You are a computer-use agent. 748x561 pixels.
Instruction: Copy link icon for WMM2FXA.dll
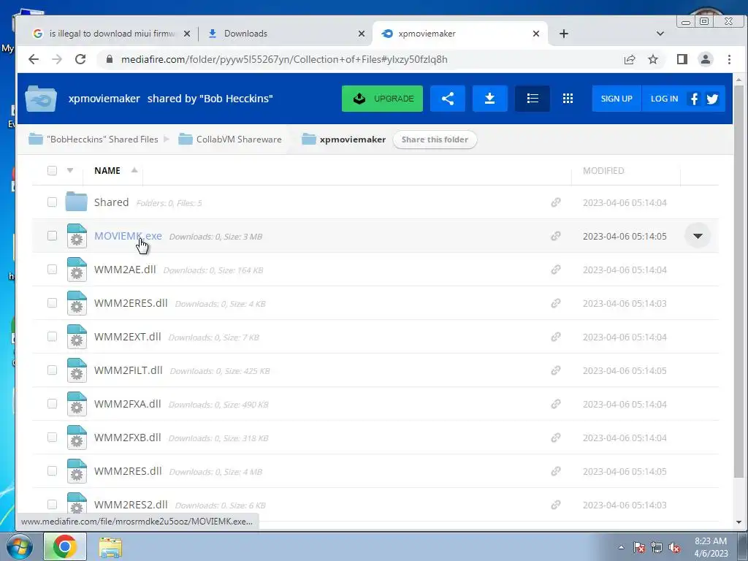click(556, 404)
